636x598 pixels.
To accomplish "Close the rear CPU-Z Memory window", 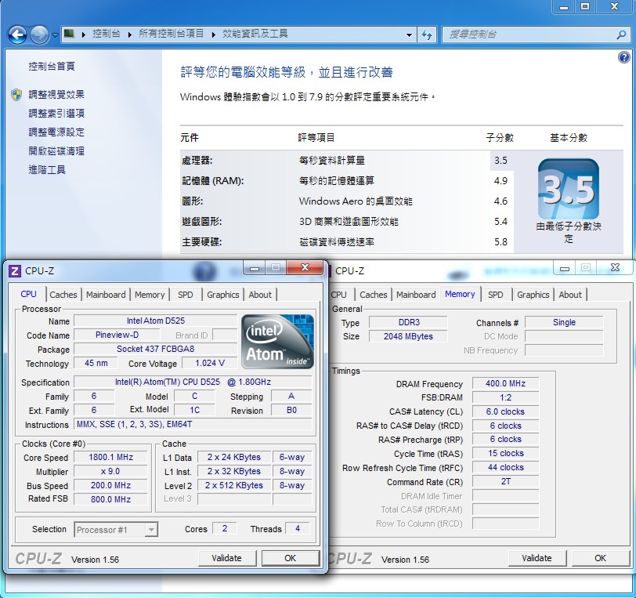I will 615,268.
